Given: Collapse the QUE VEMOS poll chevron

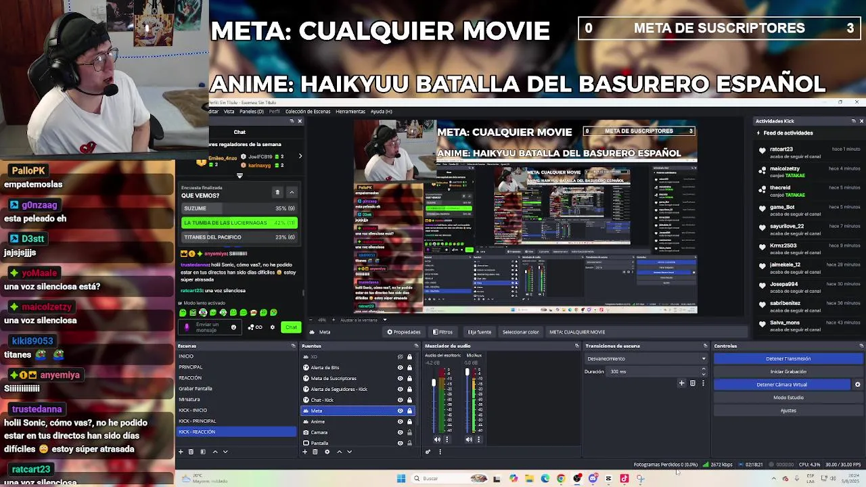Looking at the screenshot, I should [292, 192].
